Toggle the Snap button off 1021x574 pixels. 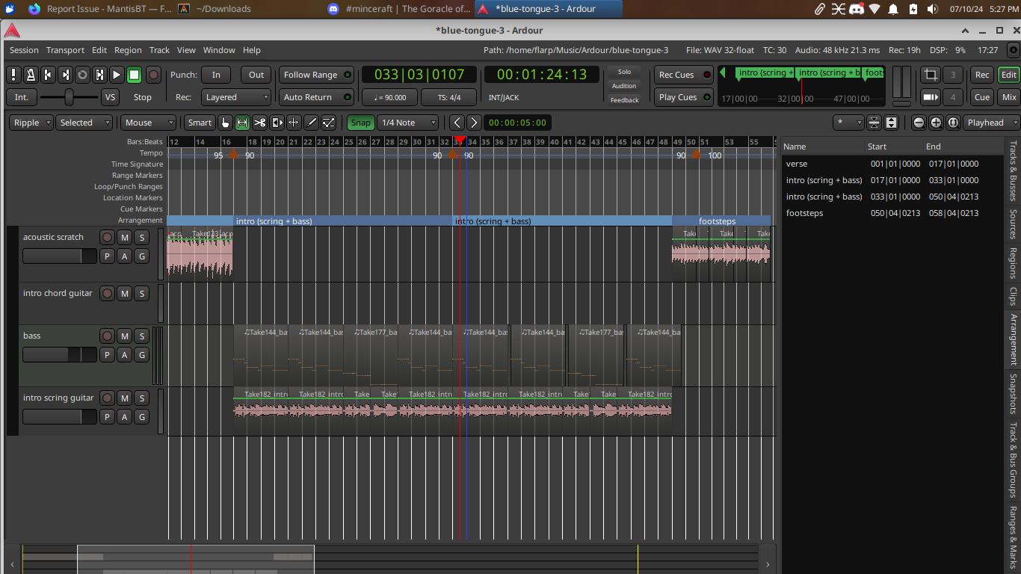click(360, 123)
